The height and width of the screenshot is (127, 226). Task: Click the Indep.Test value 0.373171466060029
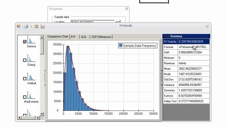point(194,101)
